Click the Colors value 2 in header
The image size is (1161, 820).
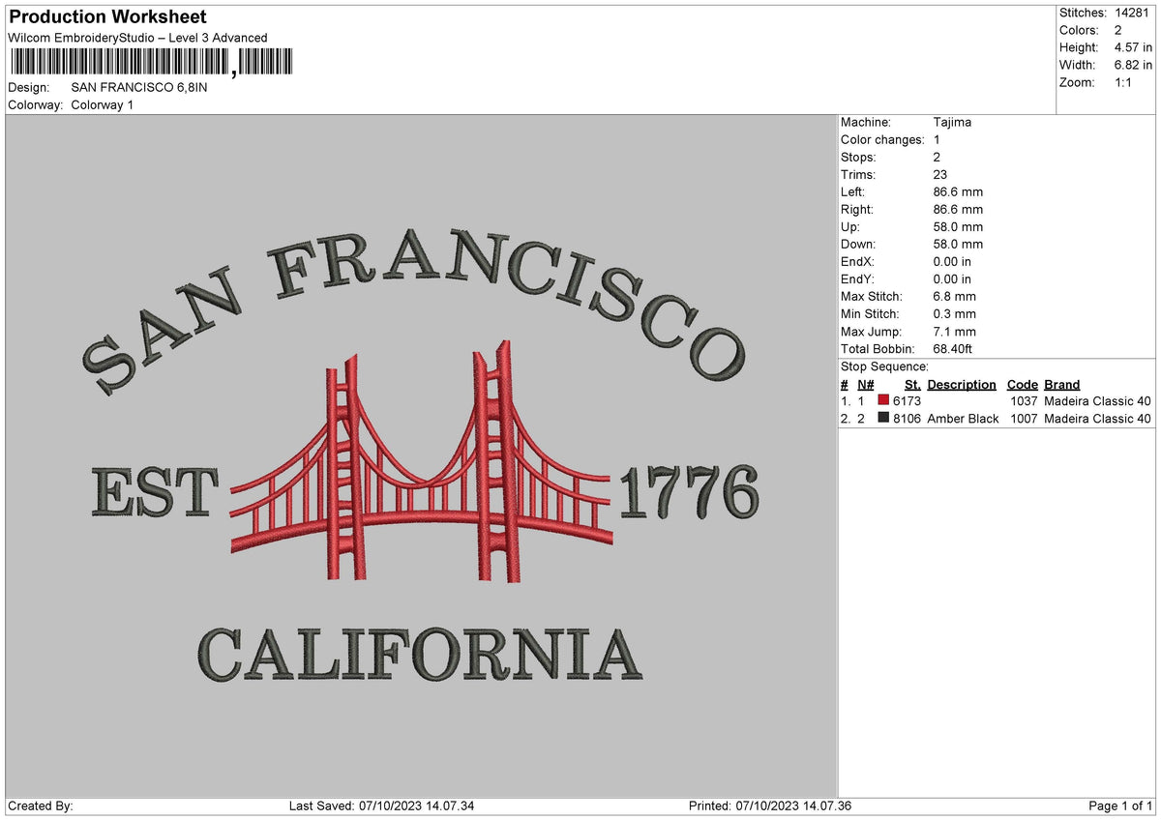pyautogui.click(x=1118, y=30)
